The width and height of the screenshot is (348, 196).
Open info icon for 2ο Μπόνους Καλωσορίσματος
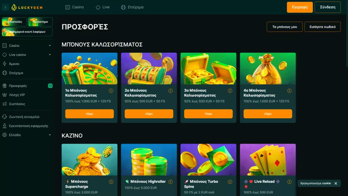(x=170, y=91)
